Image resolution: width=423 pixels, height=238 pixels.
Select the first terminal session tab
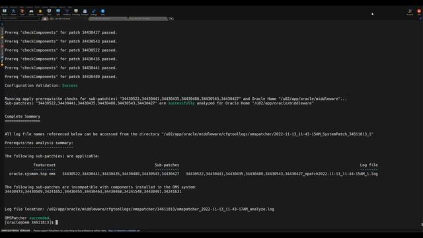(x=68, y=19)
